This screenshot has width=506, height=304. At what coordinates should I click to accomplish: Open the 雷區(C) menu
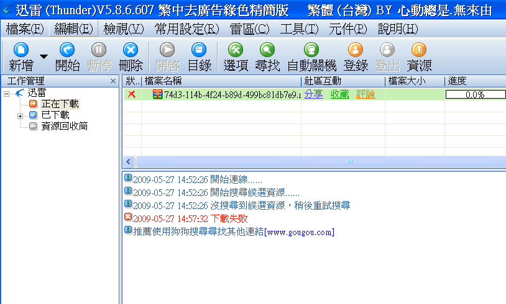[x=249, y=29]
